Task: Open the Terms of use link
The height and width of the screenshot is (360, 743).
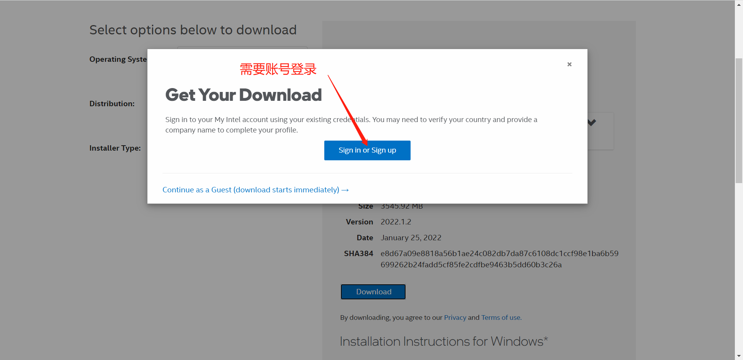Action: (501, 318)
